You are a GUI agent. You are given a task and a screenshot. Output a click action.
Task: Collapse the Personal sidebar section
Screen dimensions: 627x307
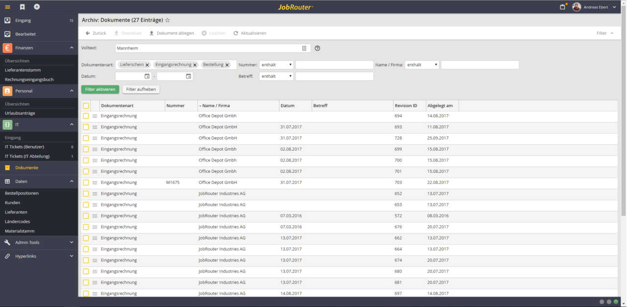pos(72,91)
